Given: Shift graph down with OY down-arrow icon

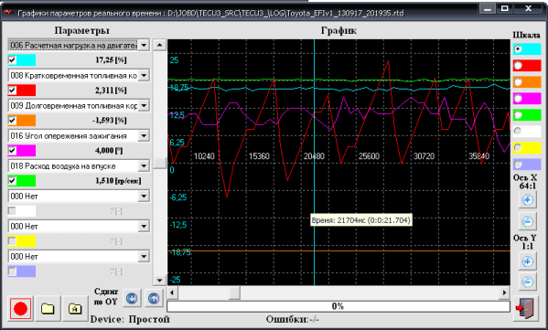Looking at the screenshot, I should (132, 298).
